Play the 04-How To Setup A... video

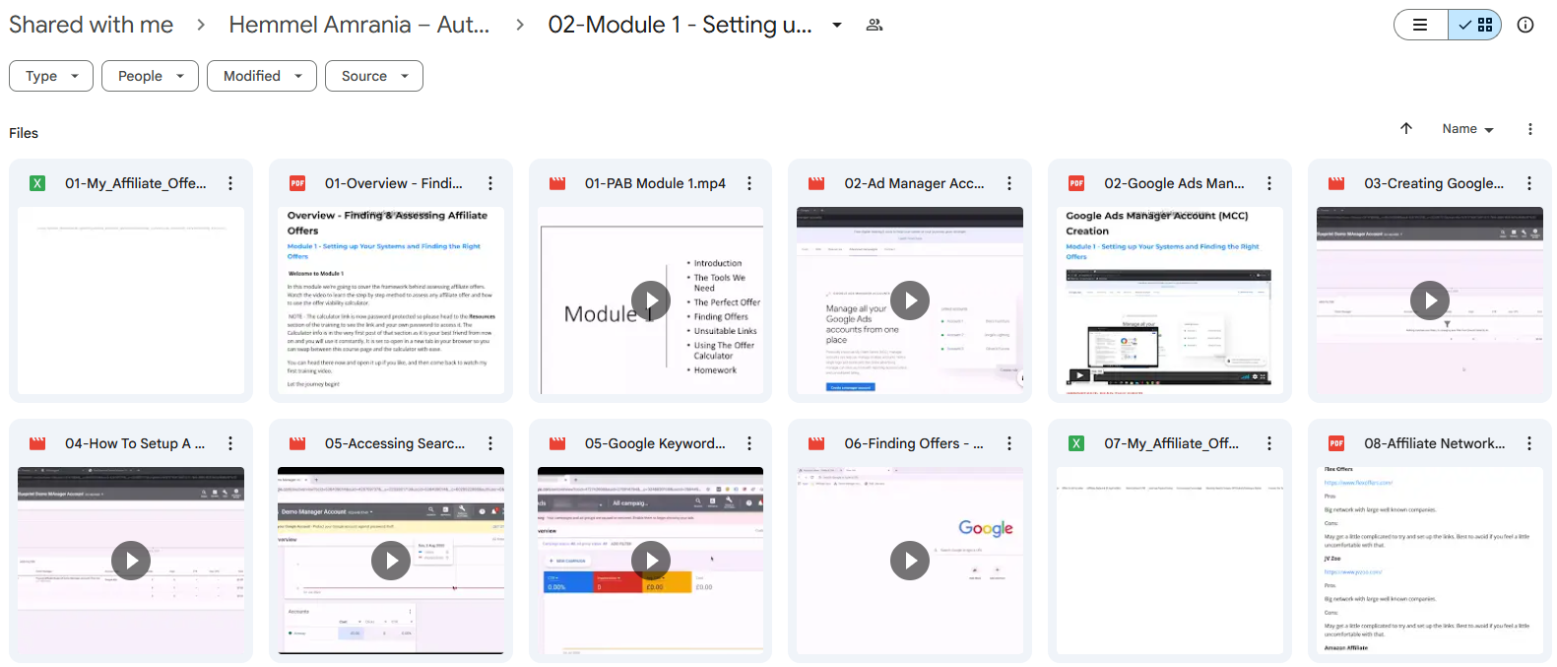tap(131, 561)
